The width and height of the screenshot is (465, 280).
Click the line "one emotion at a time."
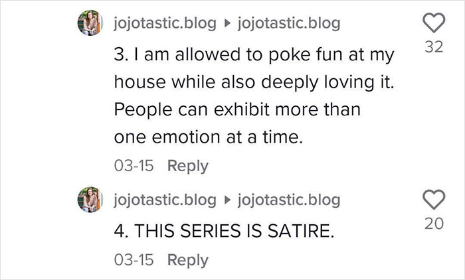pyautogui.click(x=209, y=138)
